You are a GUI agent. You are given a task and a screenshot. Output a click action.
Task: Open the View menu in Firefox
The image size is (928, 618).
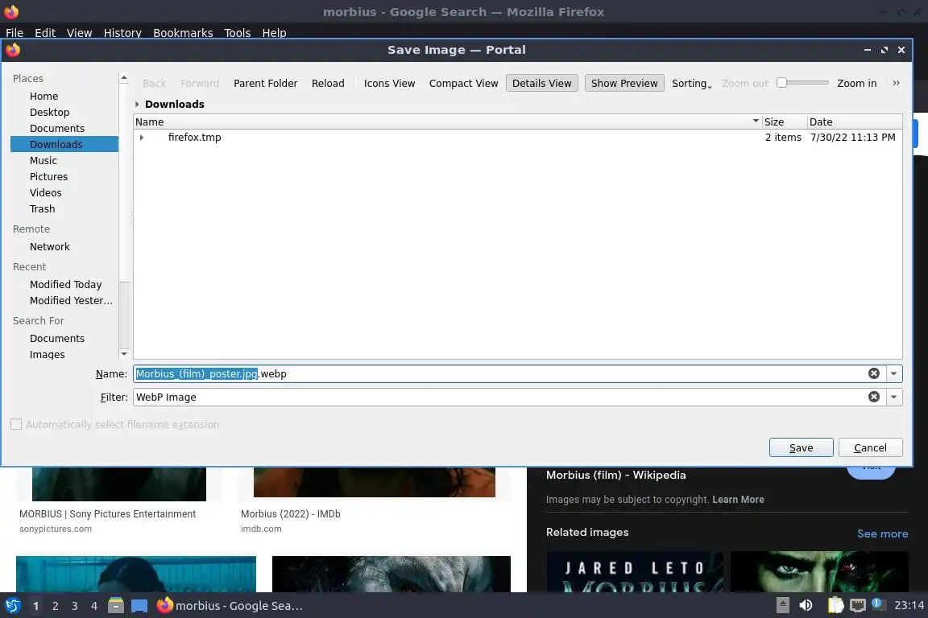pyautogui.click(x=79, y=32)
